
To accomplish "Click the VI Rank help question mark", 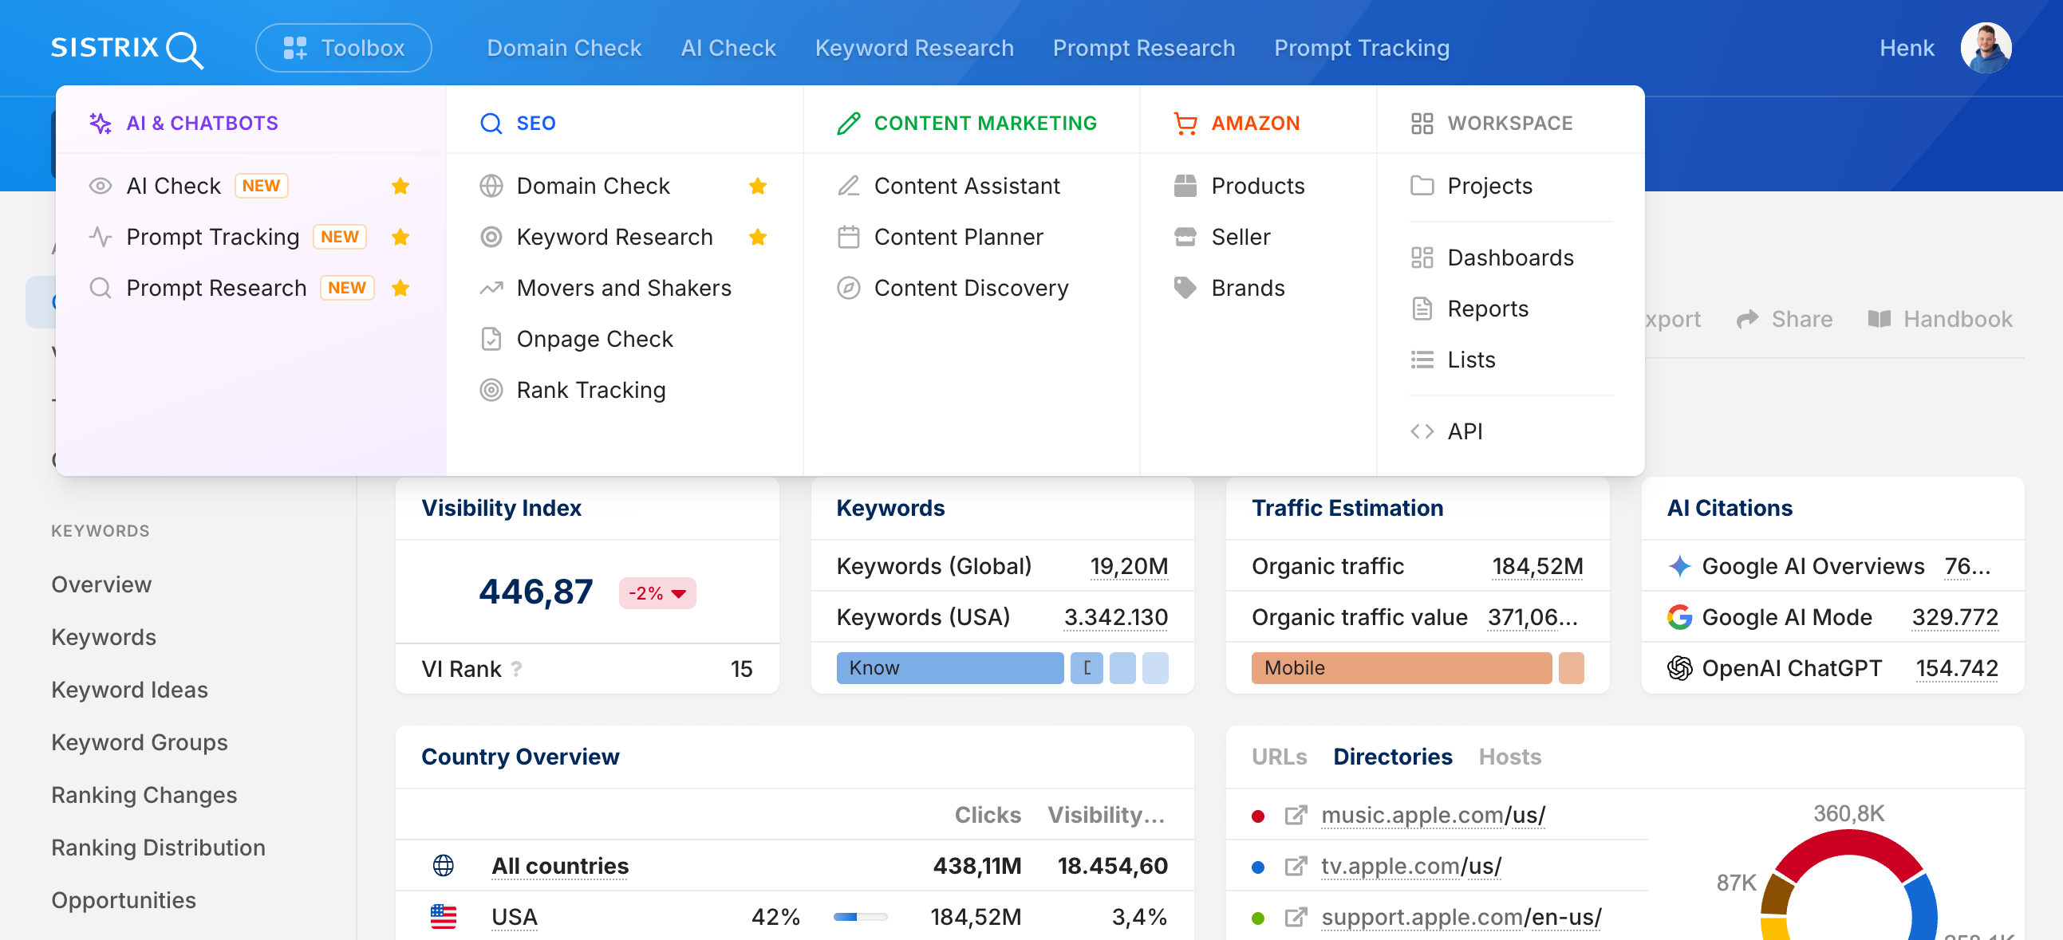I will [517, 670].
